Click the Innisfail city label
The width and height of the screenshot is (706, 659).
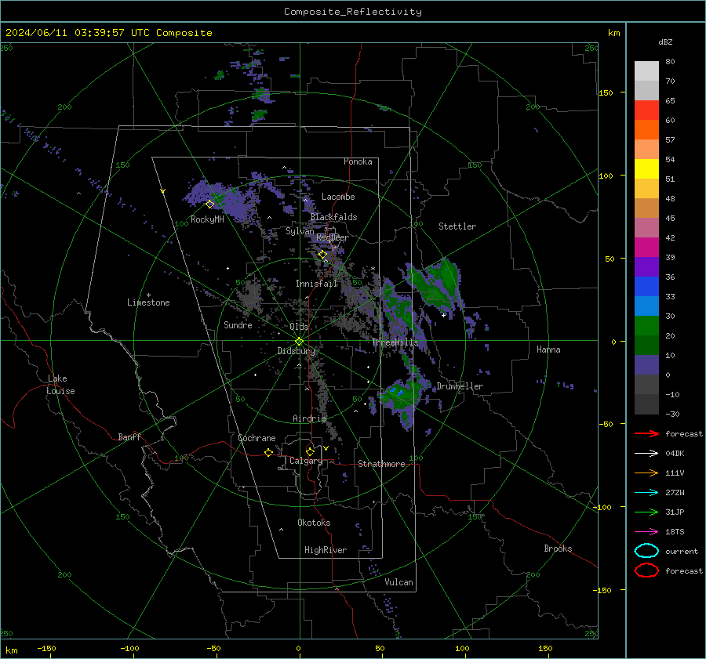[316, 284]
